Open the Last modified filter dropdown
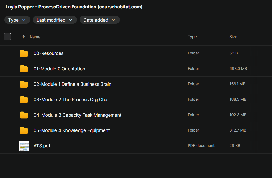The width and height of the screenshot is (272, 178). [55, 20]
